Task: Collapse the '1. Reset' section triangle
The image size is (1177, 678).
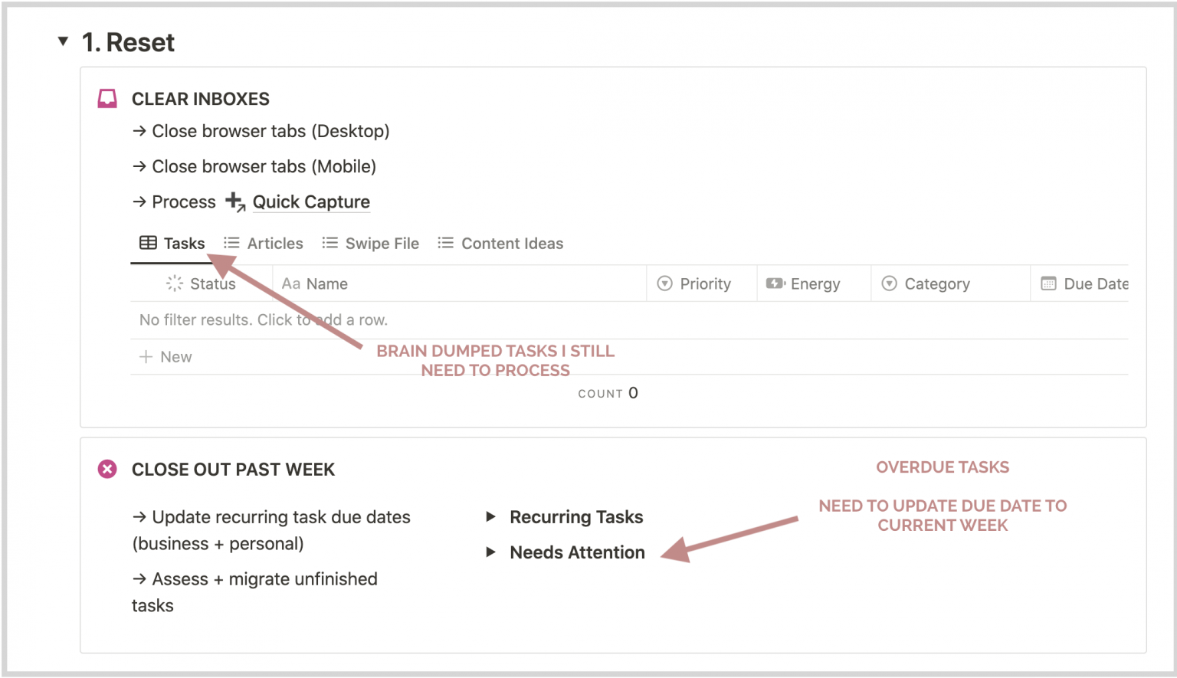Action: [x=63, y=42]
